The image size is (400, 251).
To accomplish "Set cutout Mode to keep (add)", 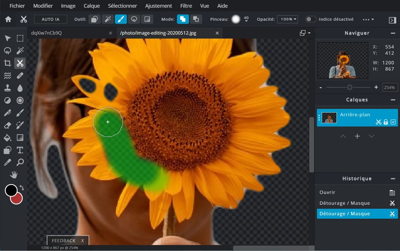I will click(x=182, y=19).
